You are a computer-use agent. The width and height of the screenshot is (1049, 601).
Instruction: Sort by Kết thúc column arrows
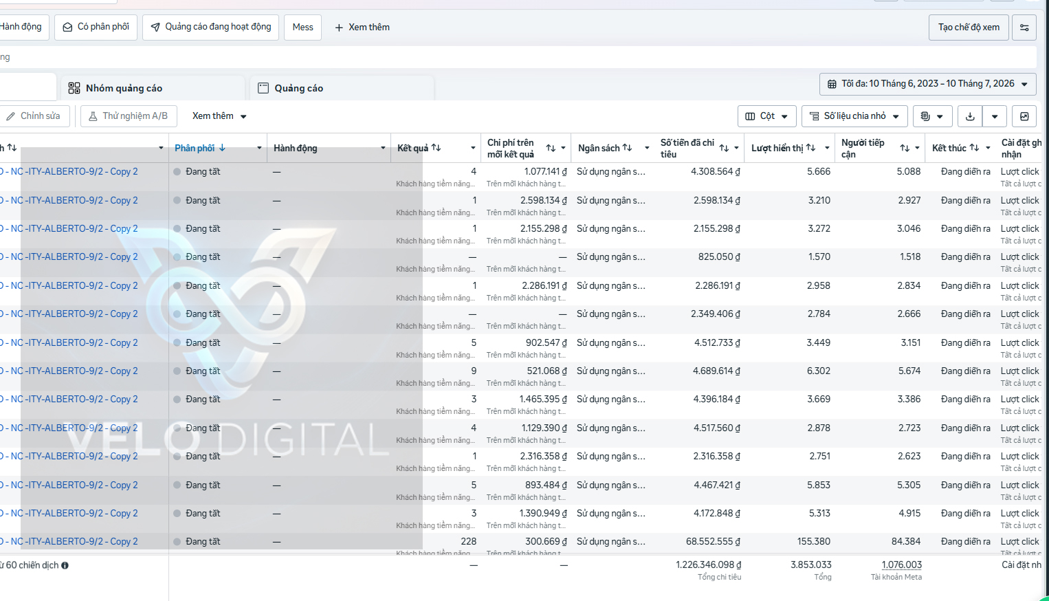(x=974, y=148)
